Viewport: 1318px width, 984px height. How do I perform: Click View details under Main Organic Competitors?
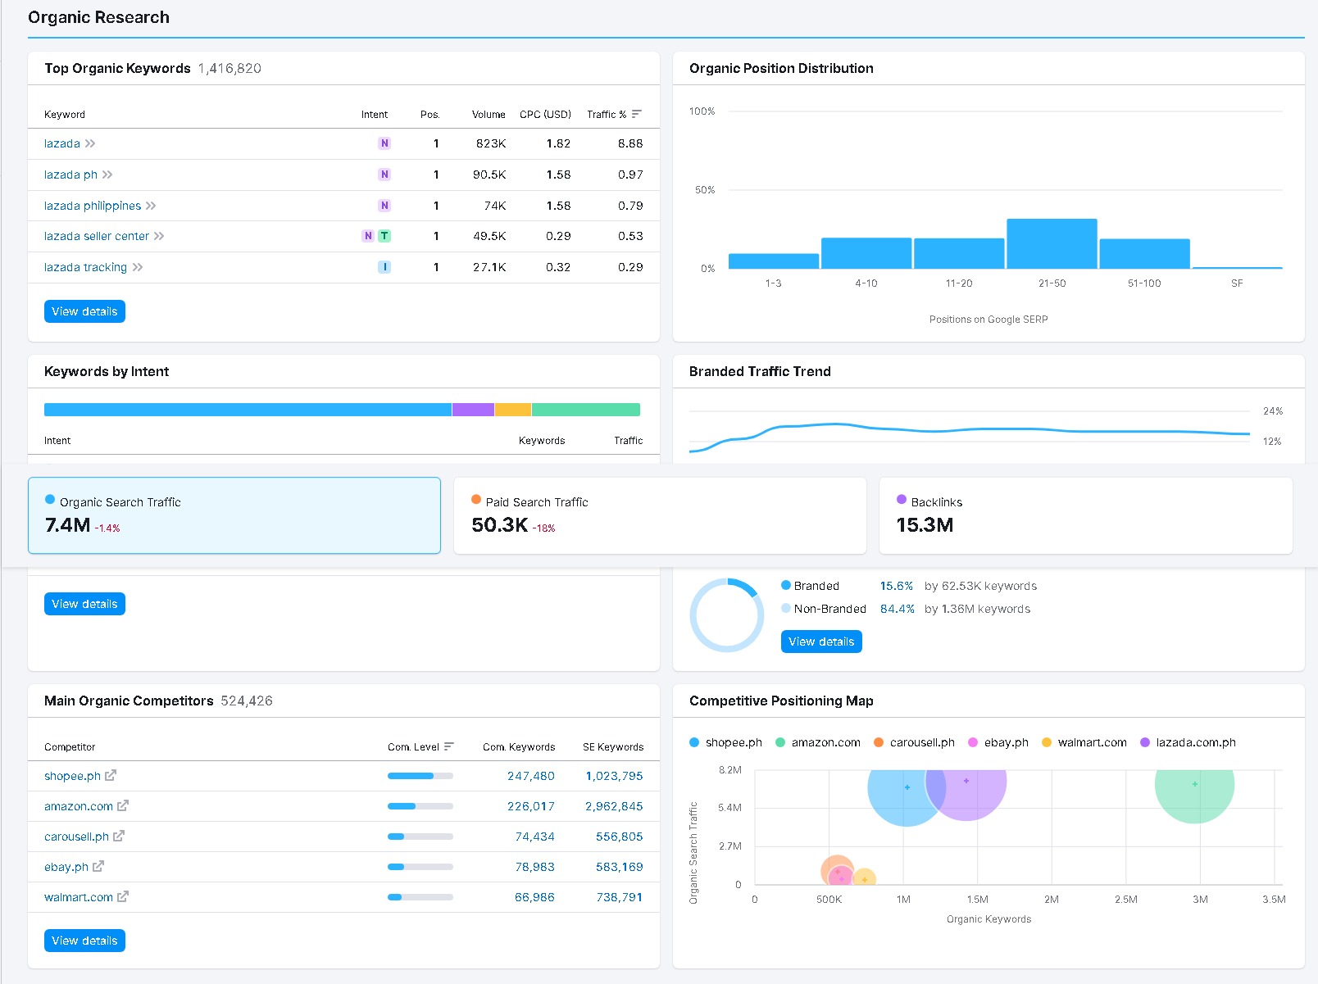(x=84, y=941)
